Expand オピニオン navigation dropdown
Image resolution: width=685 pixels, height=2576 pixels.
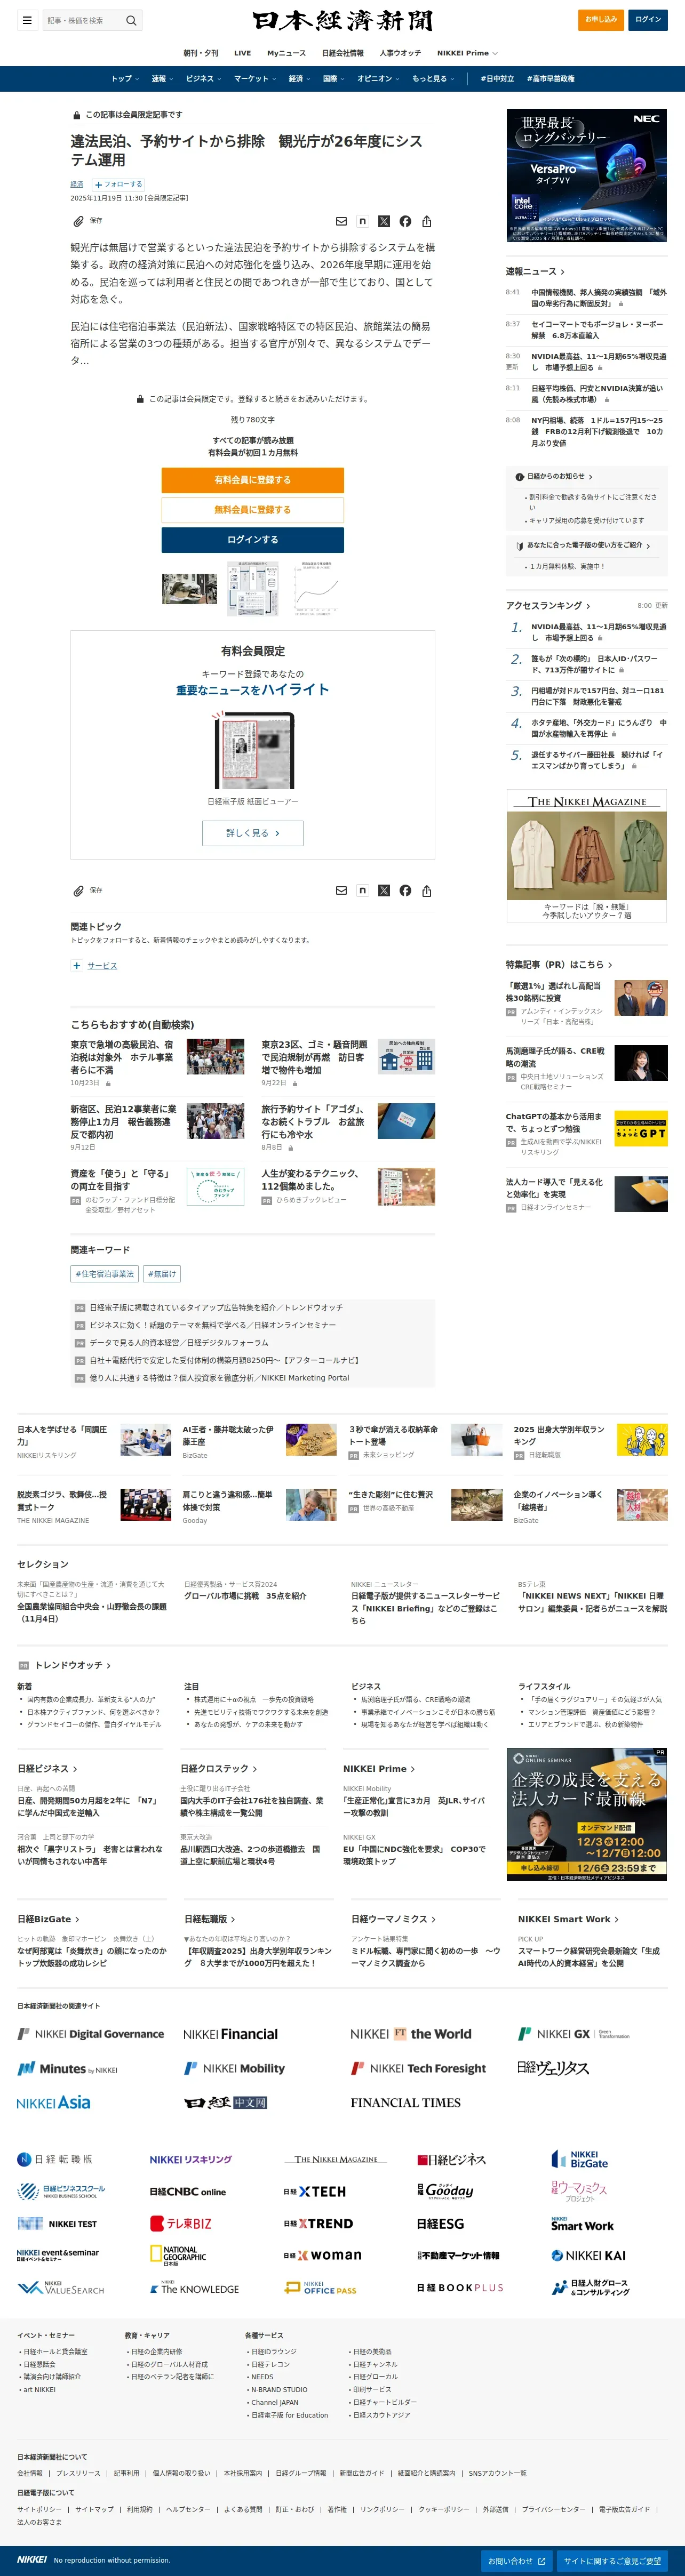pyautogui.click(x=378, y=79)
